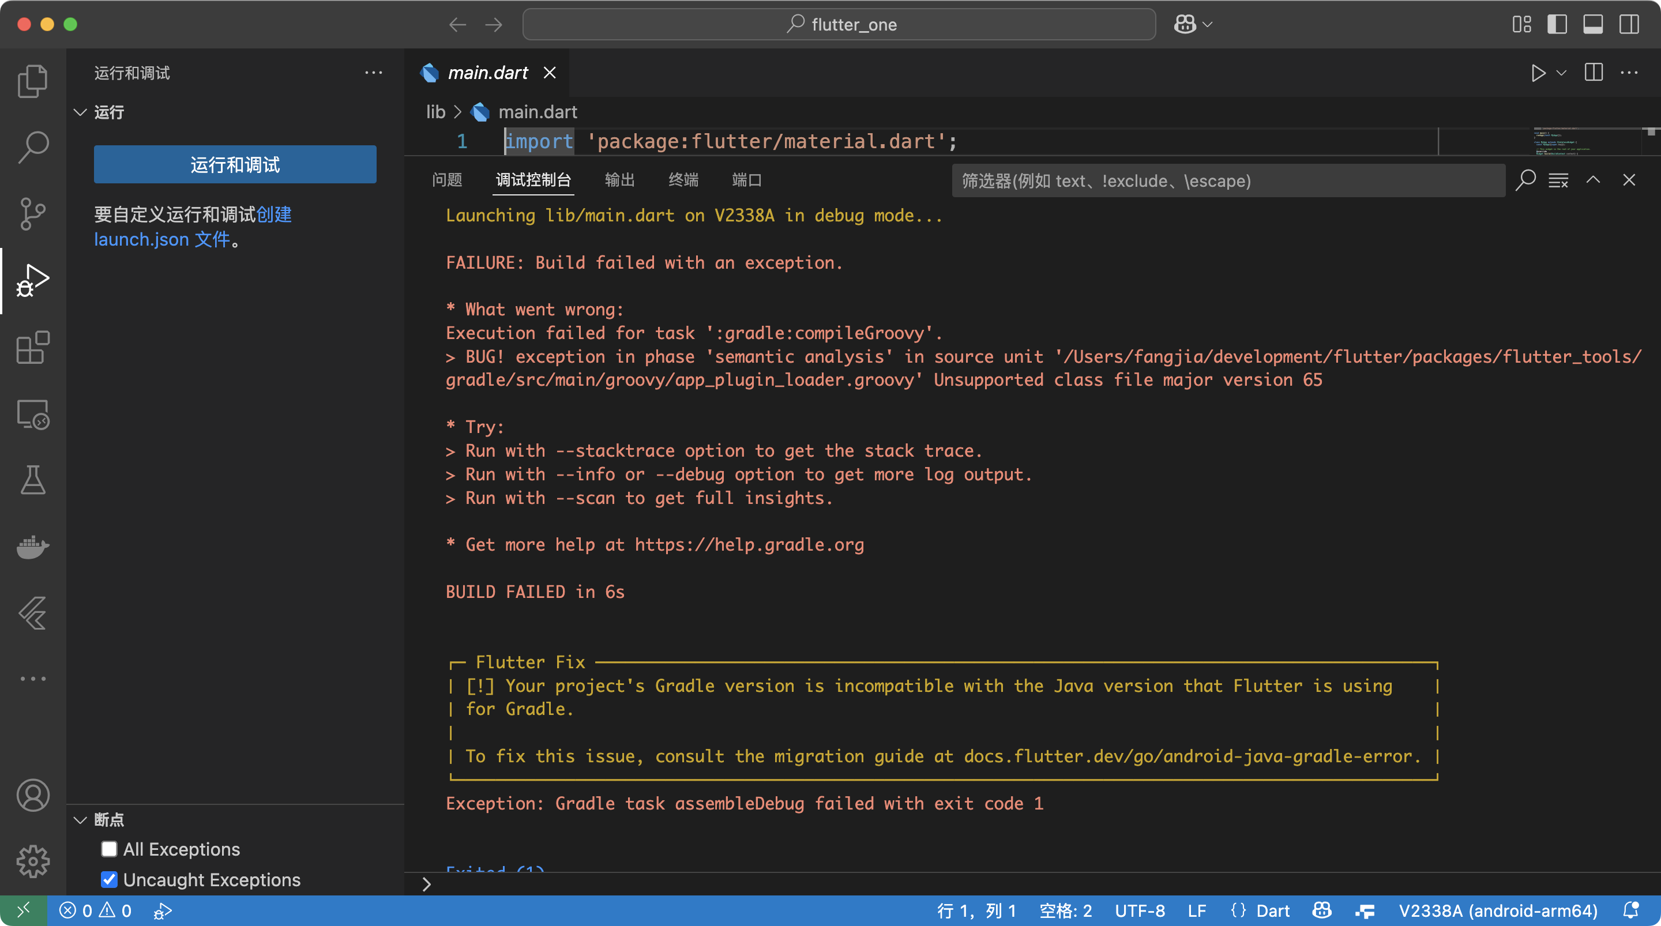Open the Docker view in the sidebar
The width and height of the screenshot is (1661, 926).
(x=33, y=548)
